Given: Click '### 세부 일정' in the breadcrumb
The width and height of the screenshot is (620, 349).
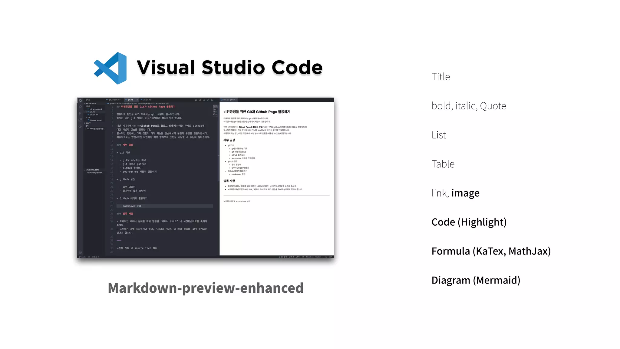Looking at the screenshot, I should tap(163, 103).
